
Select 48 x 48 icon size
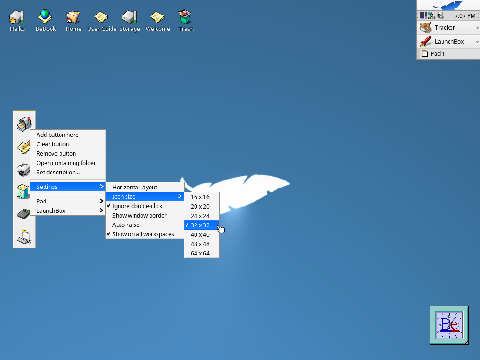[202, 244]
